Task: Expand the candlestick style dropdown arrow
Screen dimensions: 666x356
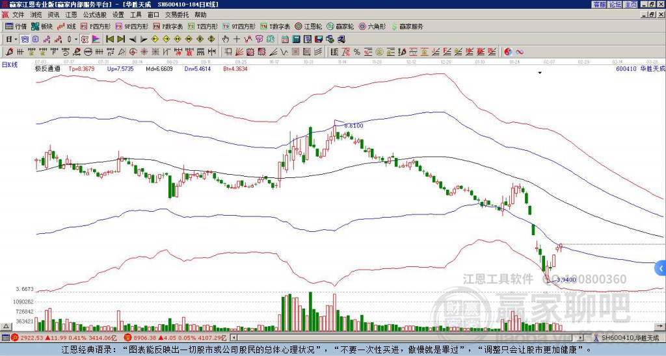Action: (x=76, y=40)
